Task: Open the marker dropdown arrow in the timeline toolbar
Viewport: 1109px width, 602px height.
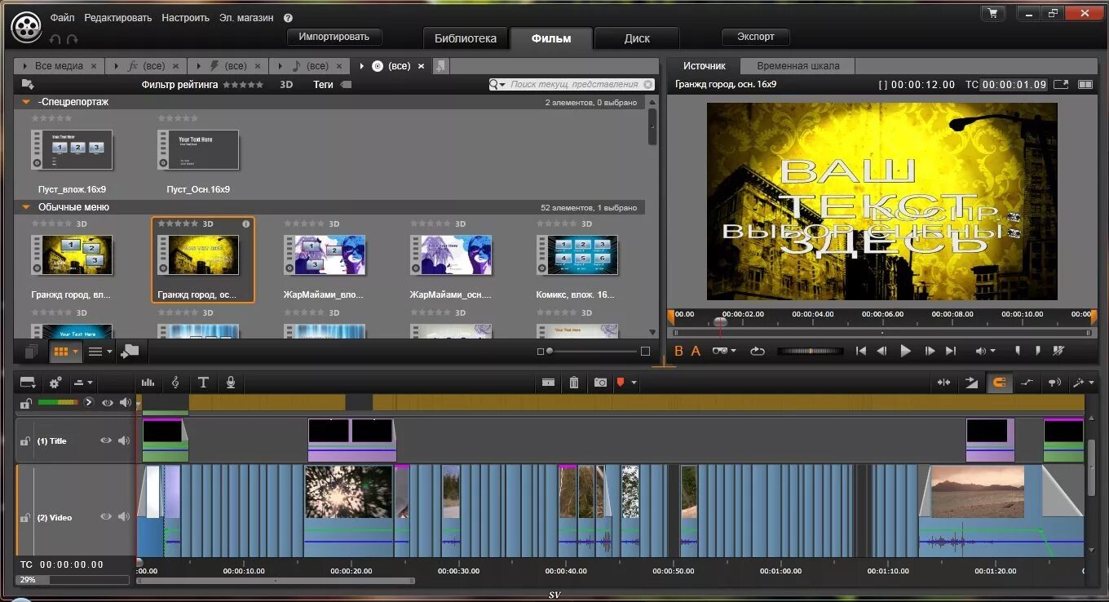Action: click(x=634, y=382)
